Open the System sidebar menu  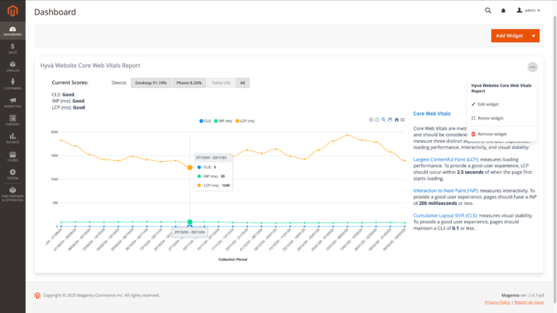coord(12,174)
